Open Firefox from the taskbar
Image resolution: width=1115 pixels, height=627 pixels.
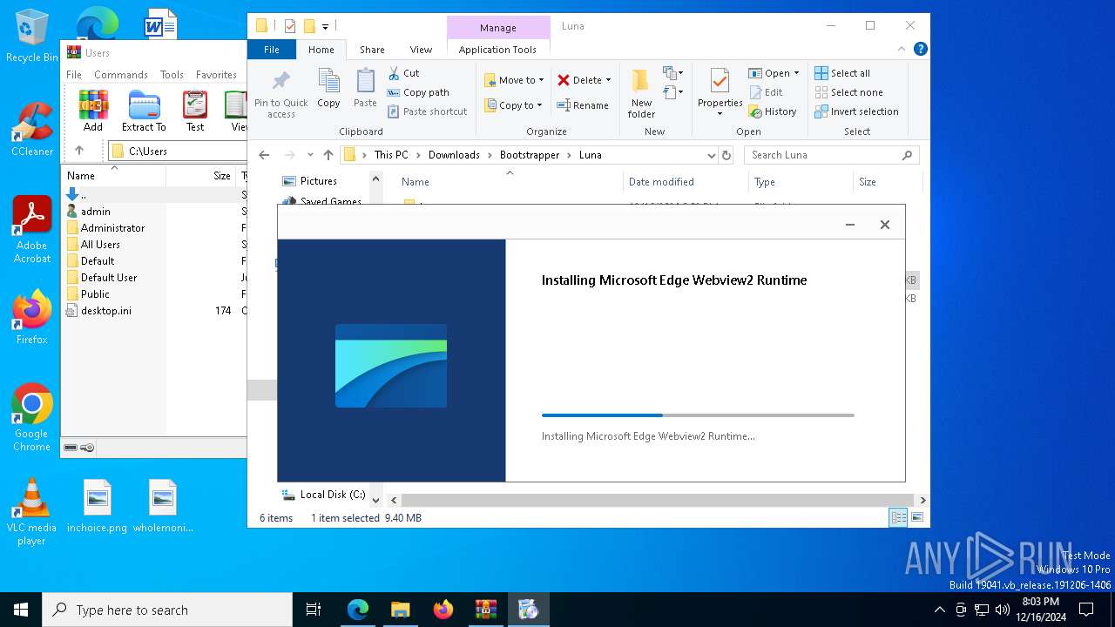pos(443,610)
